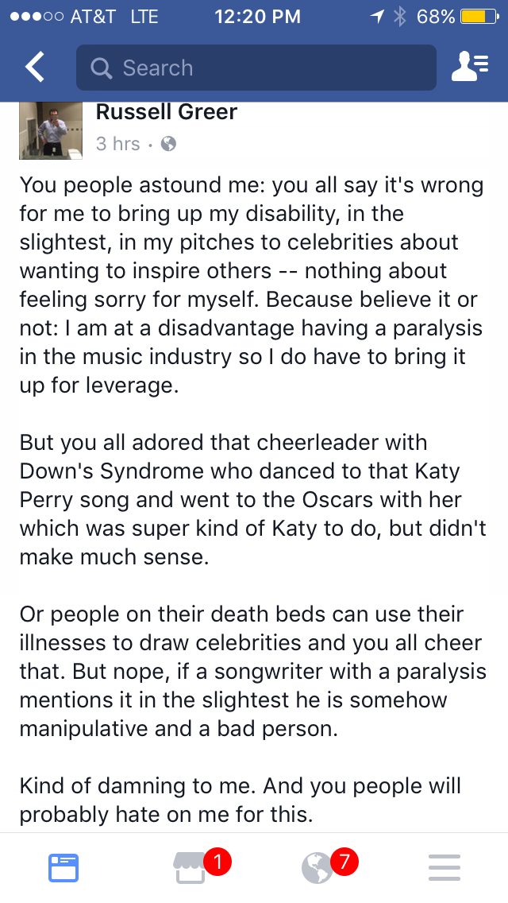Tap the 12:20 PM clock
508x903 pixels.
pos(257,17)
